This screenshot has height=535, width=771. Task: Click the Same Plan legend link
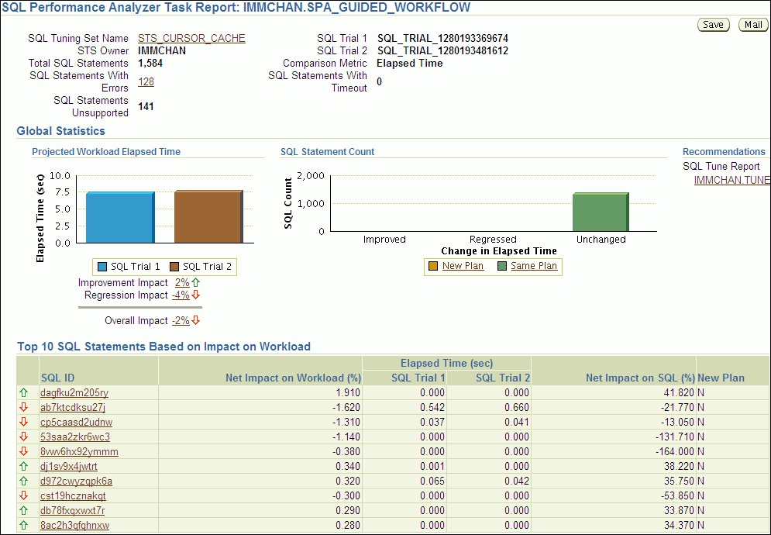click(534, 266)
